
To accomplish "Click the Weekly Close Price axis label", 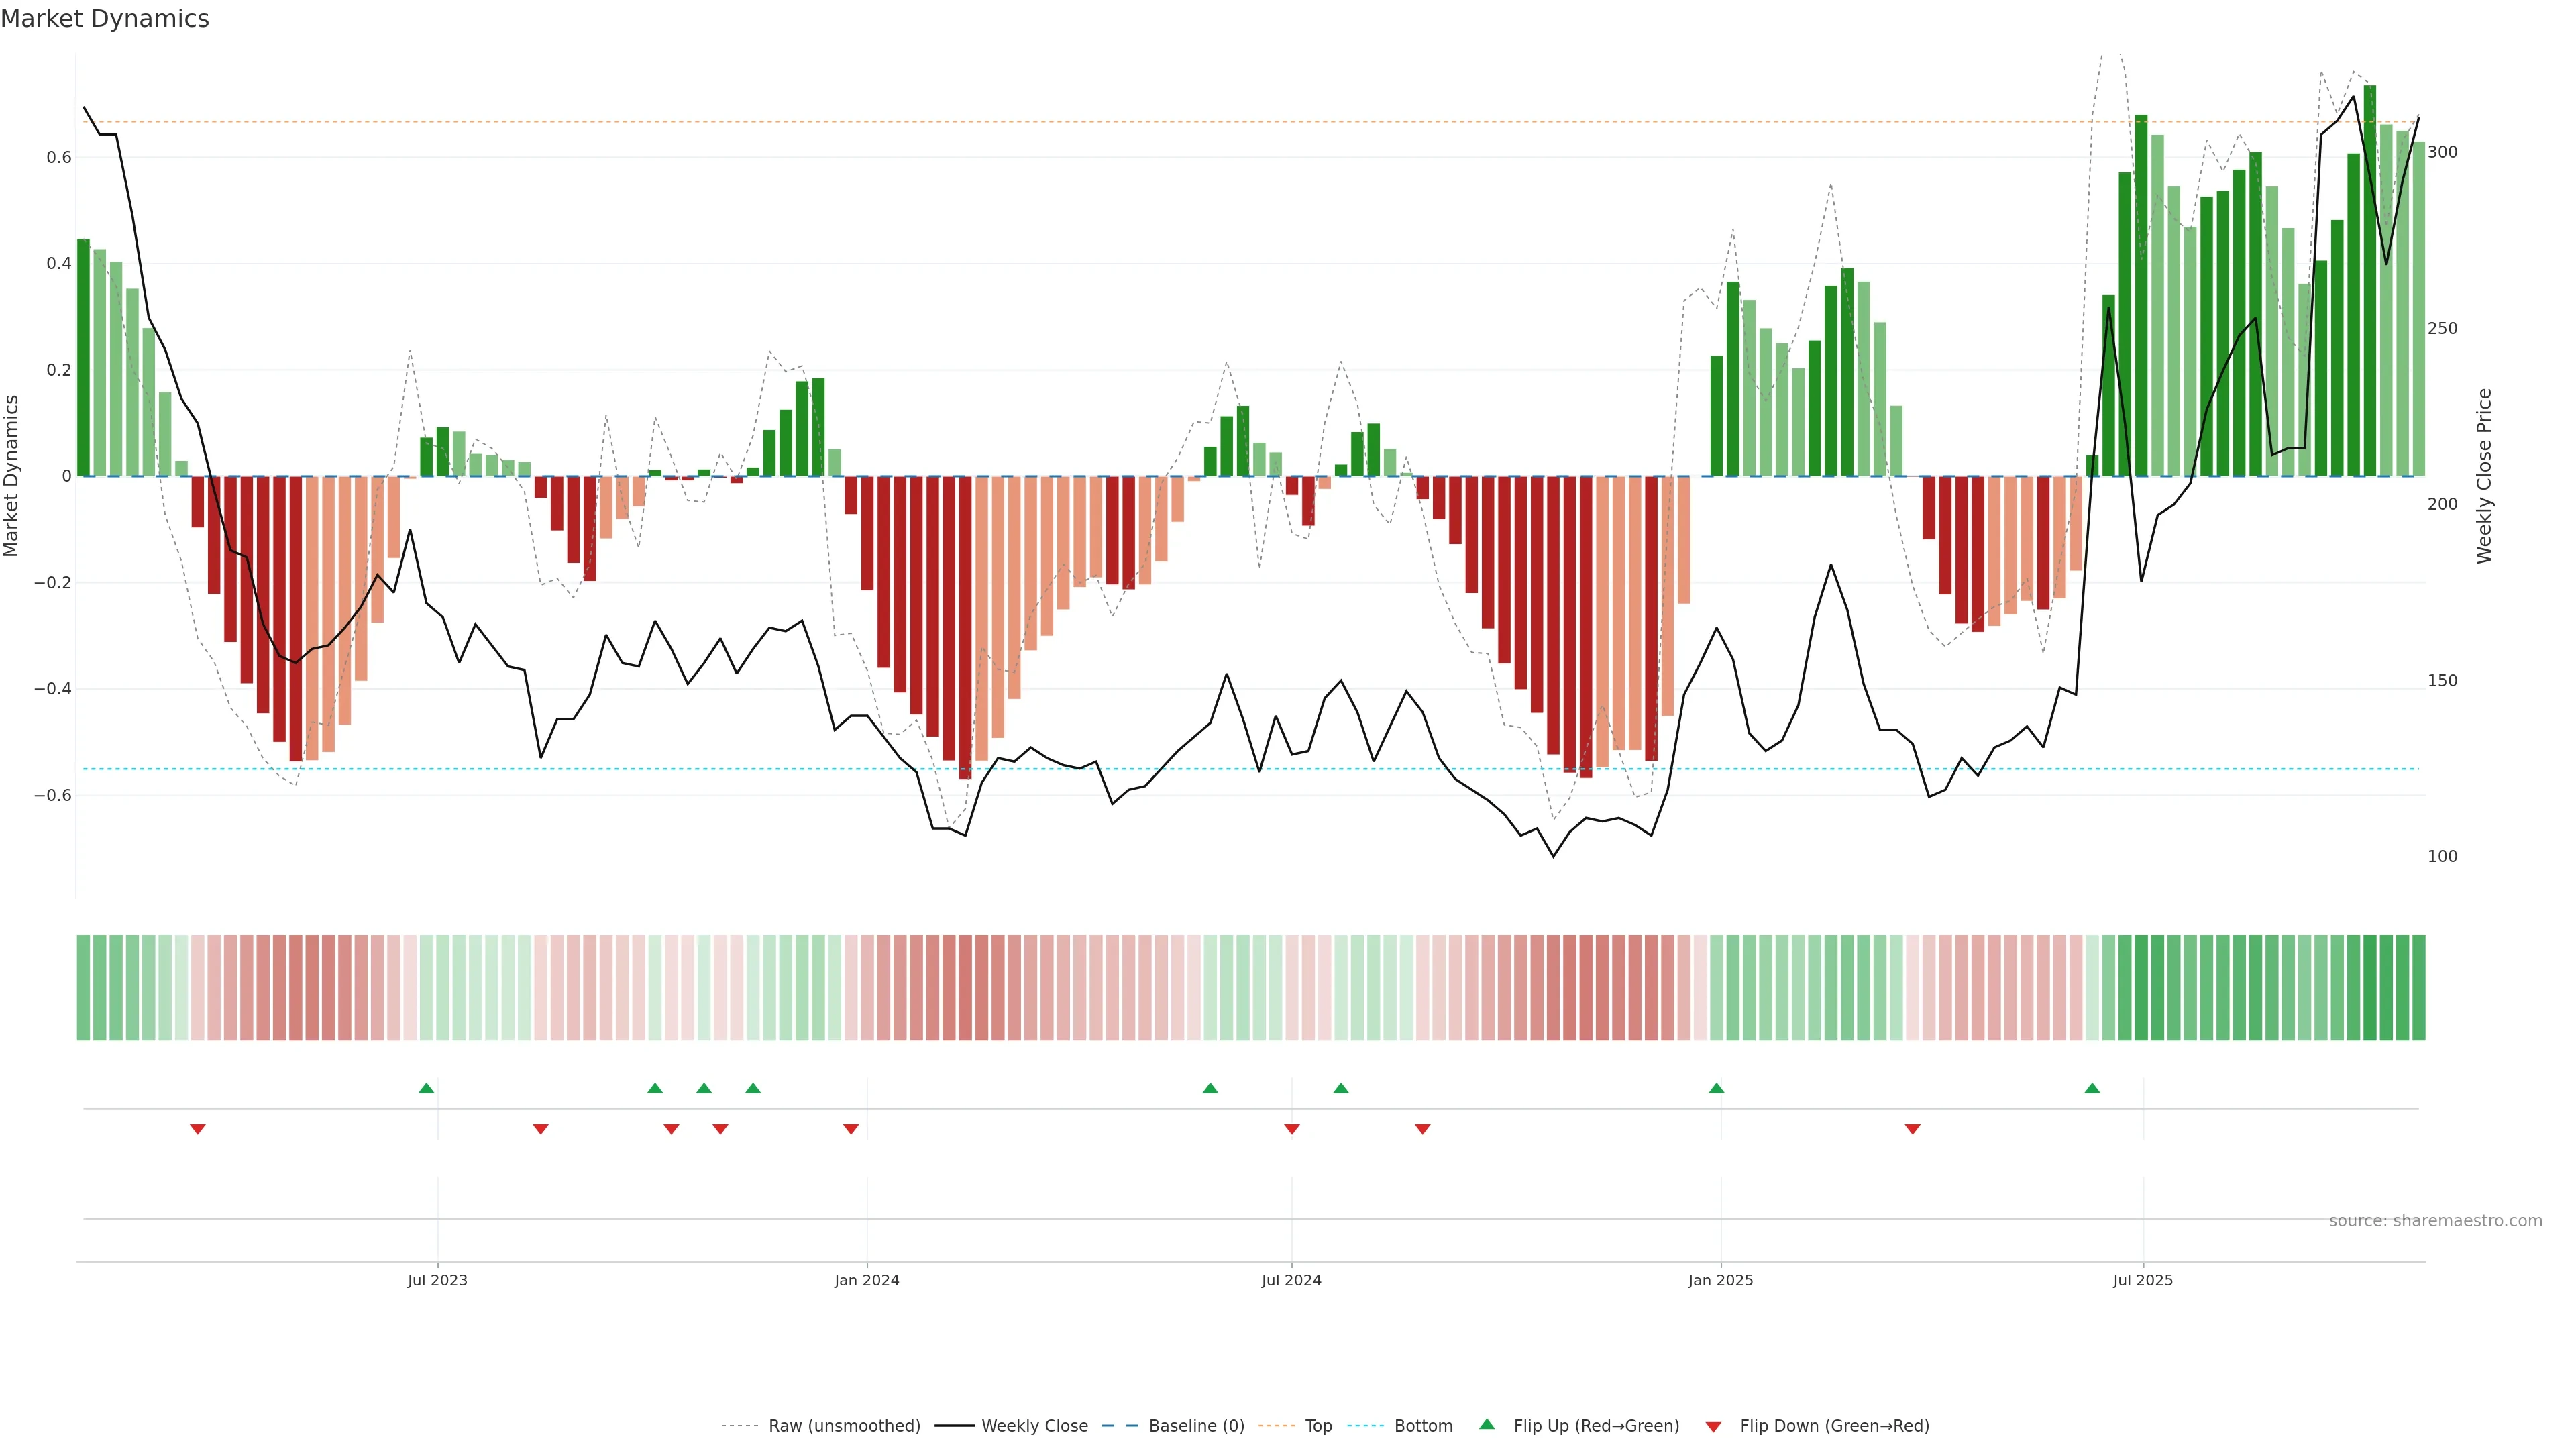I will tap(2484, 476).
